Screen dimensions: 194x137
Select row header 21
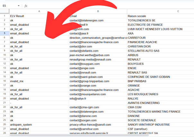4,103
